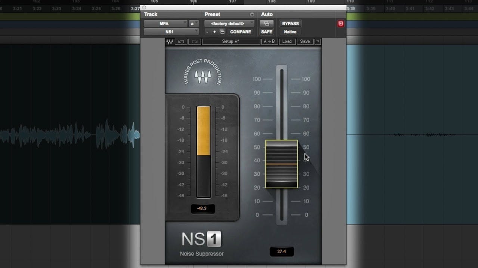This screenshot has width=478, height=268.
Task: Click the undo arrow in the Waves toolbar
Action: coord(181,42)
